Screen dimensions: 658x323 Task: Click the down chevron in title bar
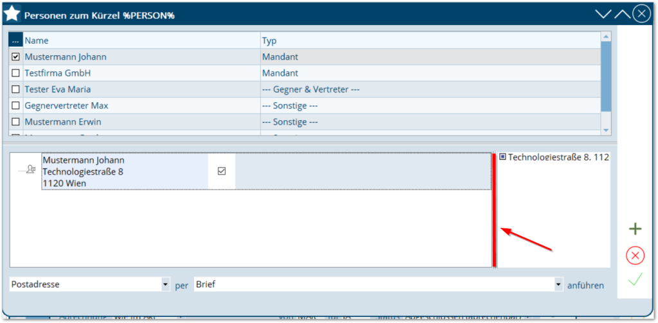603,13
